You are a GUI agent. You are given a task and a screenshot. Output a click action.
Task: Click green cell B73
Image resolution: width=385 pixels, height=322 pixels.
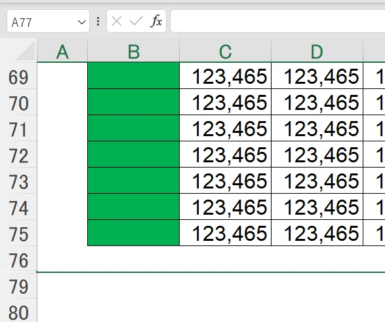[x=134, y=181]
